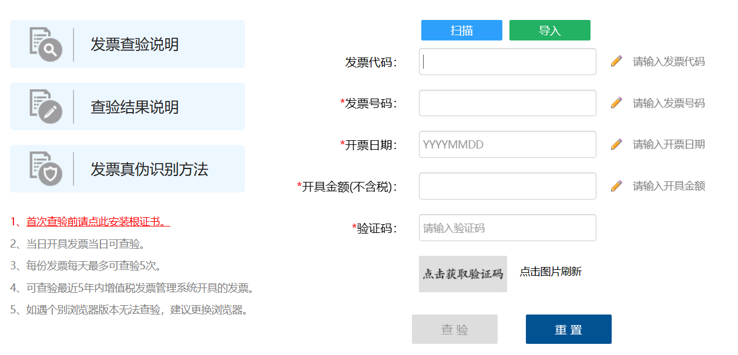The height and width of the screenshot is (355, 738).
Task: Click note 如遇个别浏览器版本无法查验
Action: click(129, 310)
